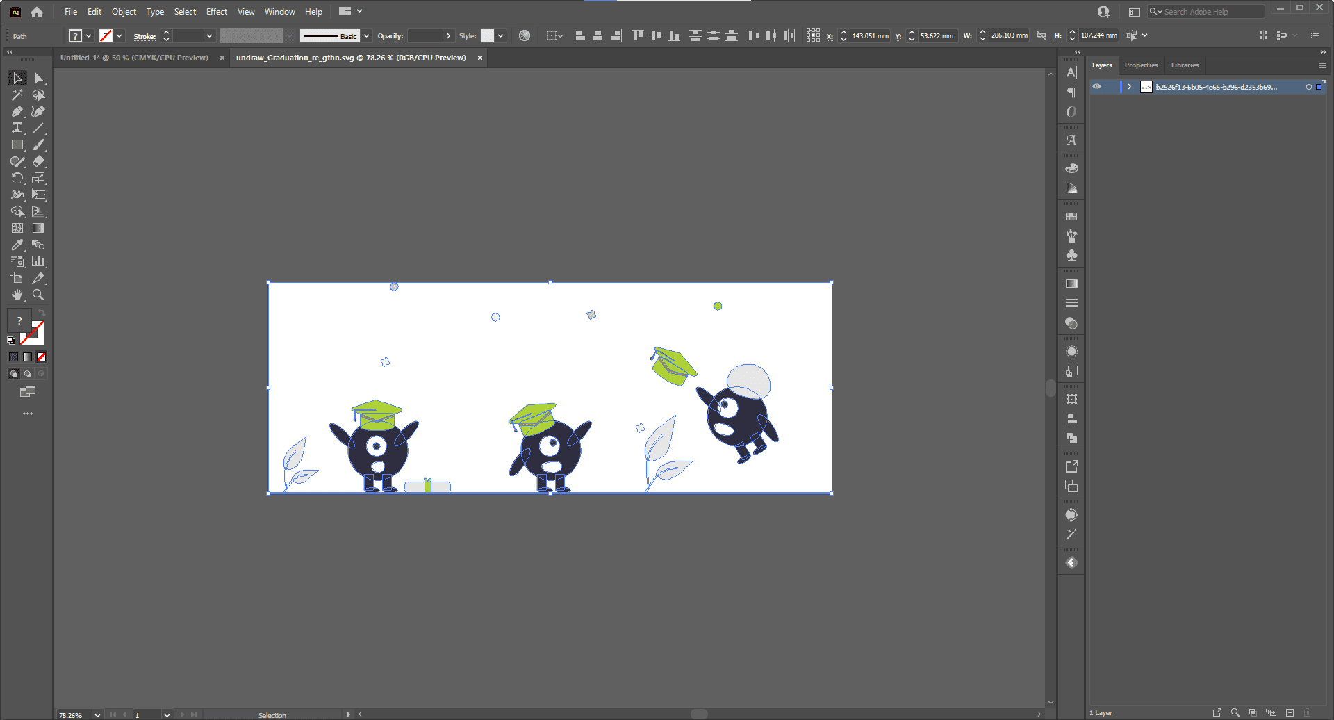
Task: Open the Brush Definition dropdown
Action: pos(366,36)
